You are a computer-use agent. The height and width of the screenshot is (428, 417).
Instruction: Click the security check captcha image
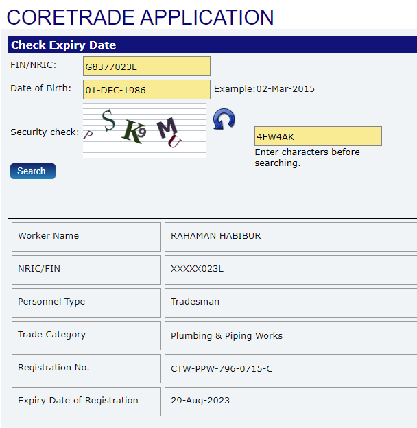point(144,130)
